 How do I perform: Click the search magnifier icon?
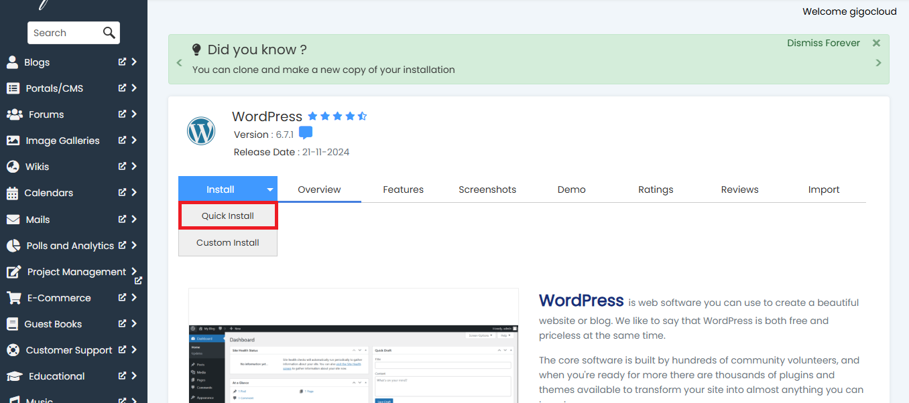109,33
